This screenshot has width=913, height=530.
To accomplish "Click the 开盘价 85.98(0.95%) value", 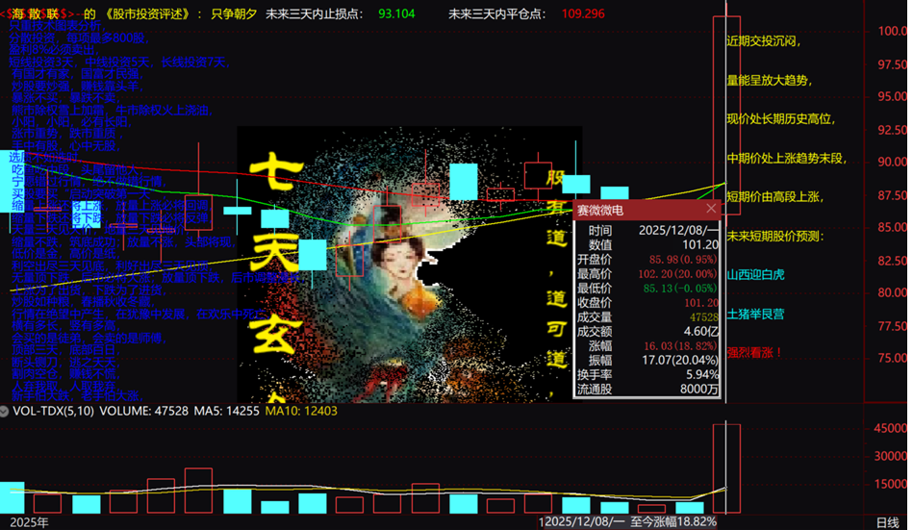I will pyautogui.click(x=684, y=259).
